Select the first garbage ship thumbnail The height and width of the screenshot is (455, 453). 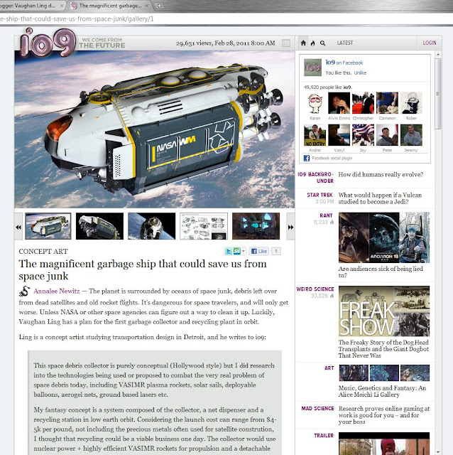point(48,226)
